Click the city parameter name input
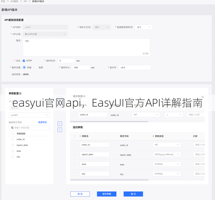Screen dimensions: 215x200 [95, 174]
